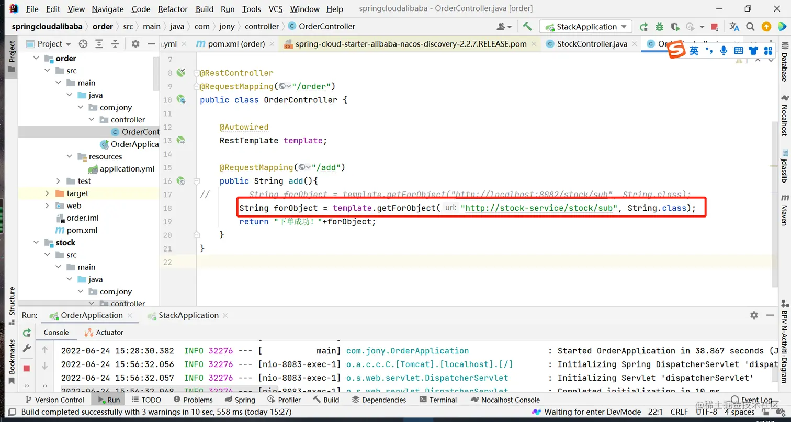Run with coverage shield icon

pos(675,27)
